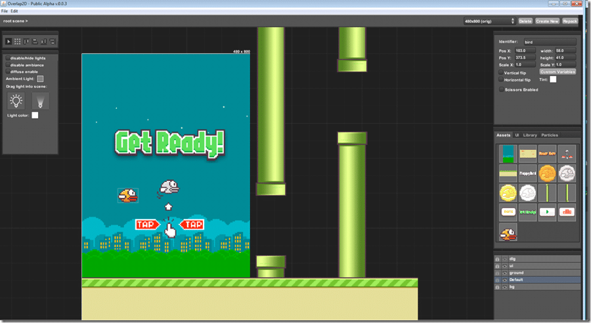591x323 pixels.
Task: Toggle lock on the ui layer
Action: click(x=497, y=266)
